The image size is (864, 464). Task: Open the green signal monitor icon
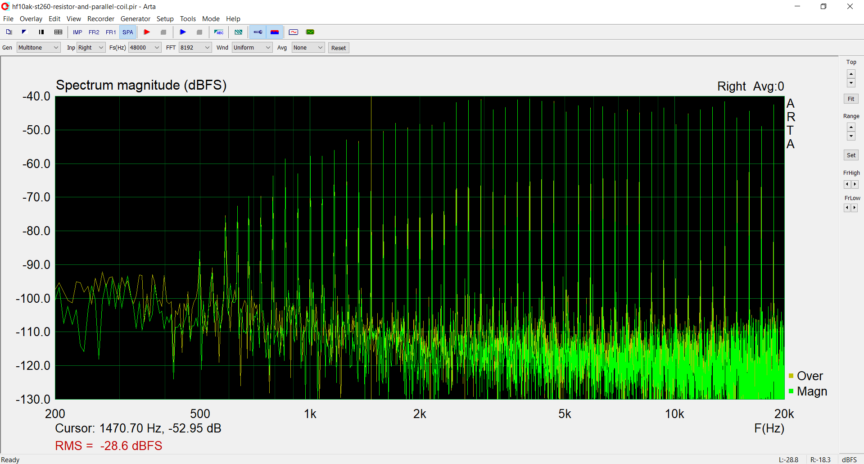[x=310, y=32]
